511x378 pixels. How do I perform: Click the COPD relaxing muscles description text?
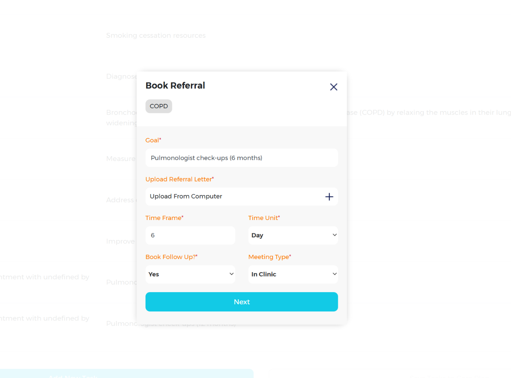[428, 113]
